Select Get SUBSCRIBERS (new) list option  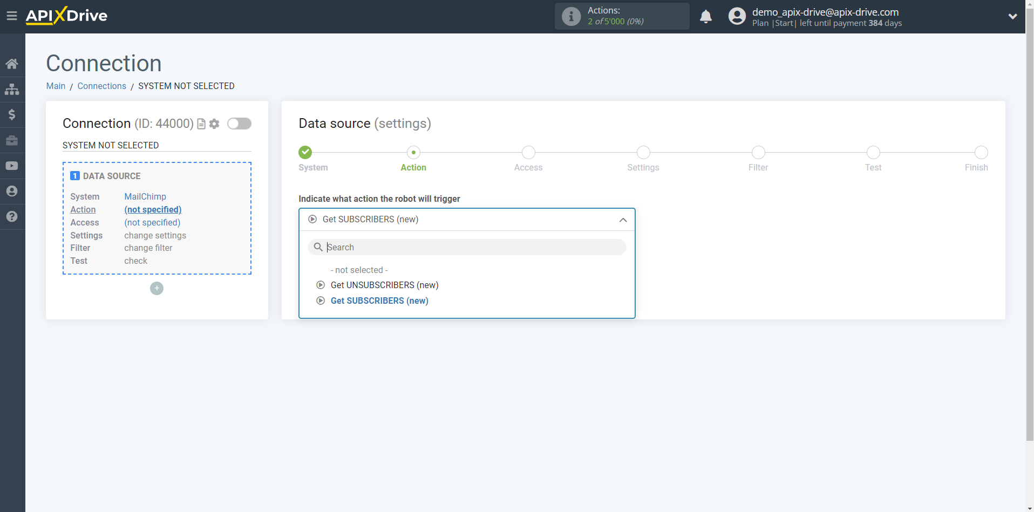(x=379, y=301)
